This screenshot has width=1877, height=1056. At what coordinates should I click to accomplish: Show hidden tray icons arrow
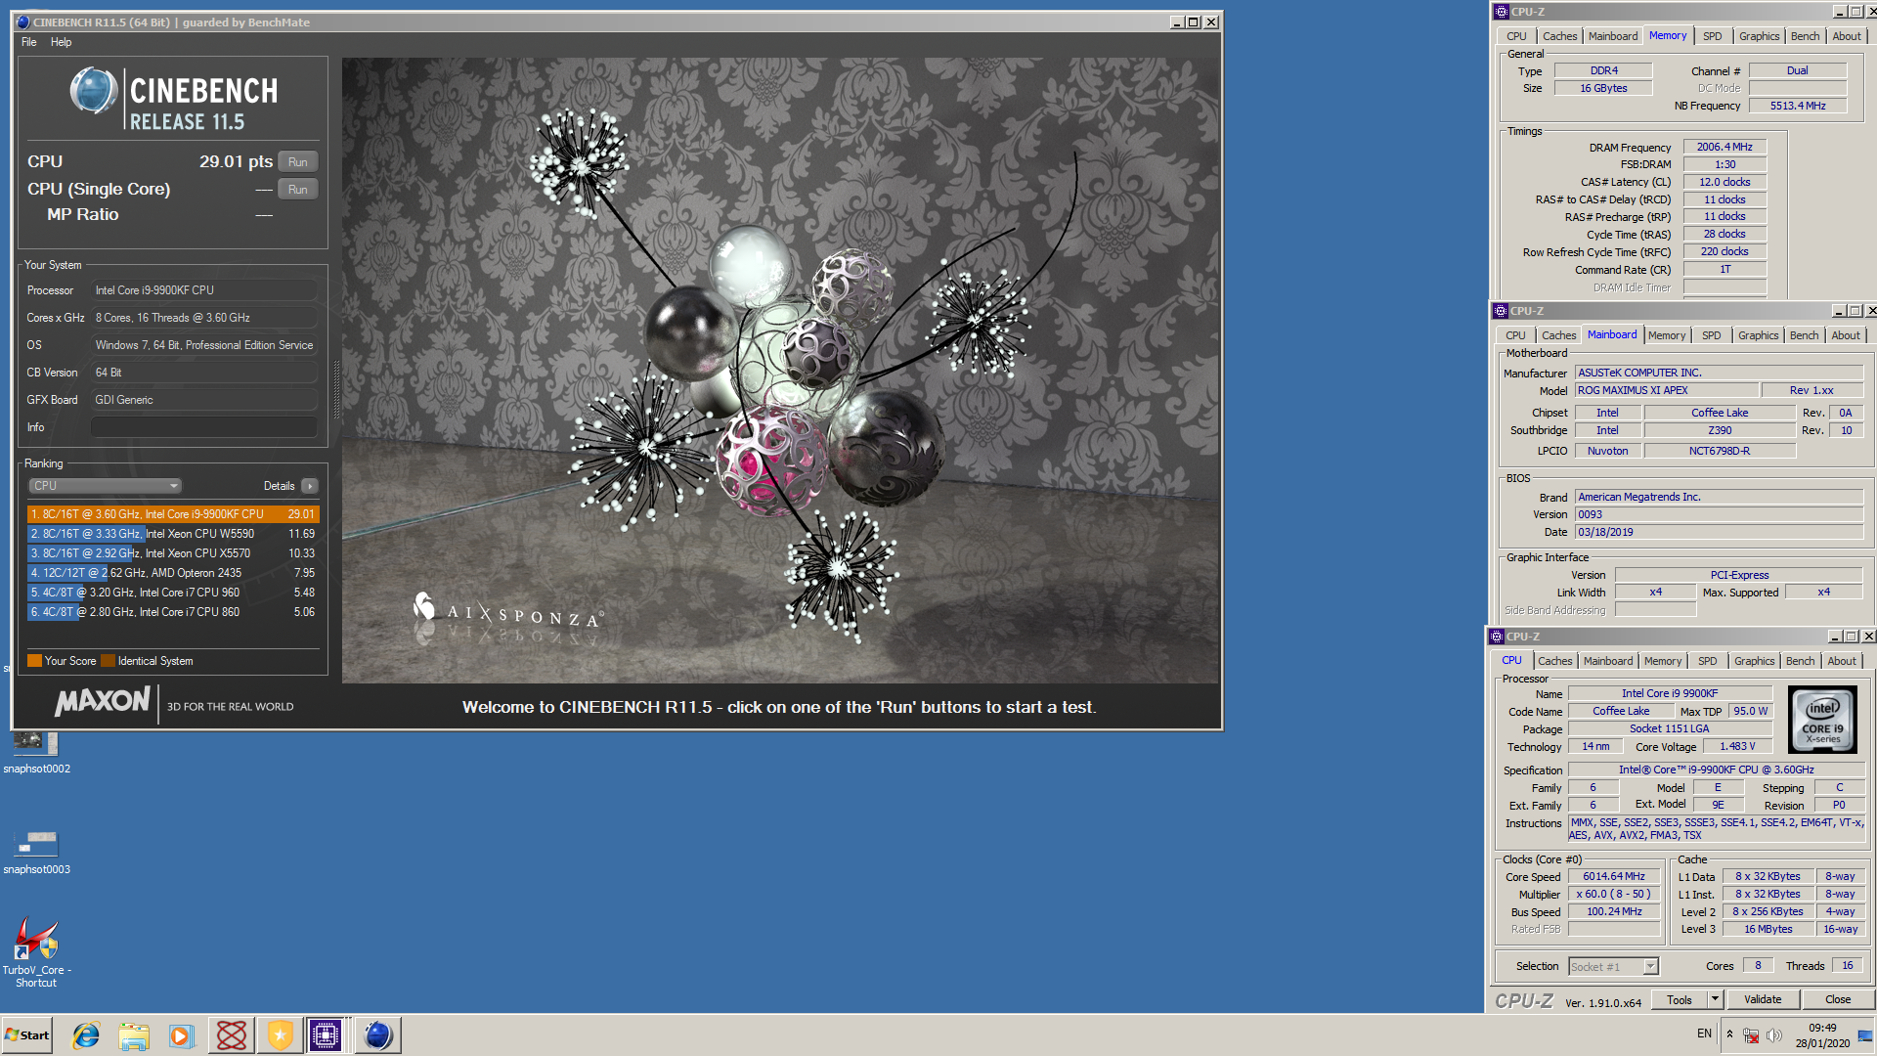1729,1034
